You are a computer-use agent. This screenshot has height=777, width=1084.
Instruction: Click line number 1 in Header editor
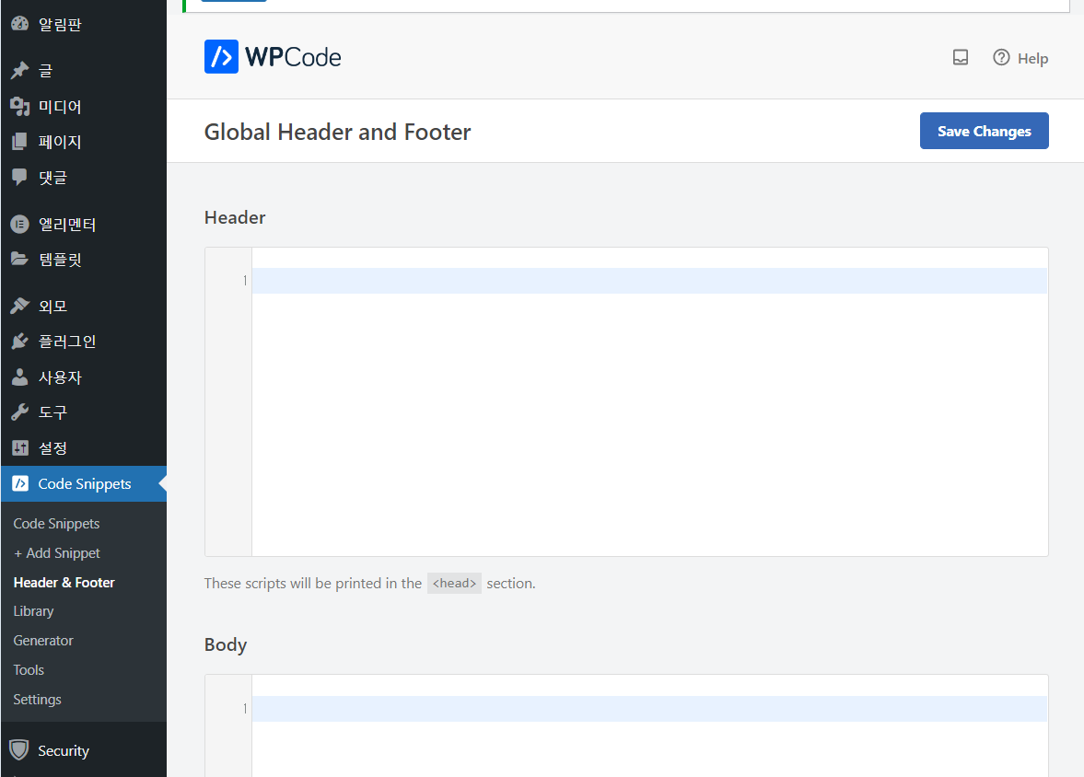tap(245, 281)
